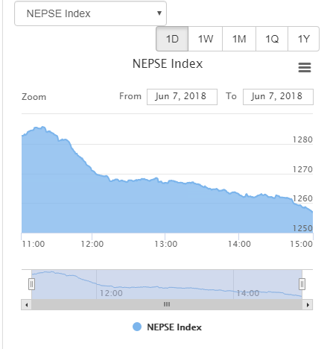The height and width of the screenshot is (349, 330).
Task: Open the NEPSE Index dropdown
Action: pyautogui.click(x=90, y=13)
